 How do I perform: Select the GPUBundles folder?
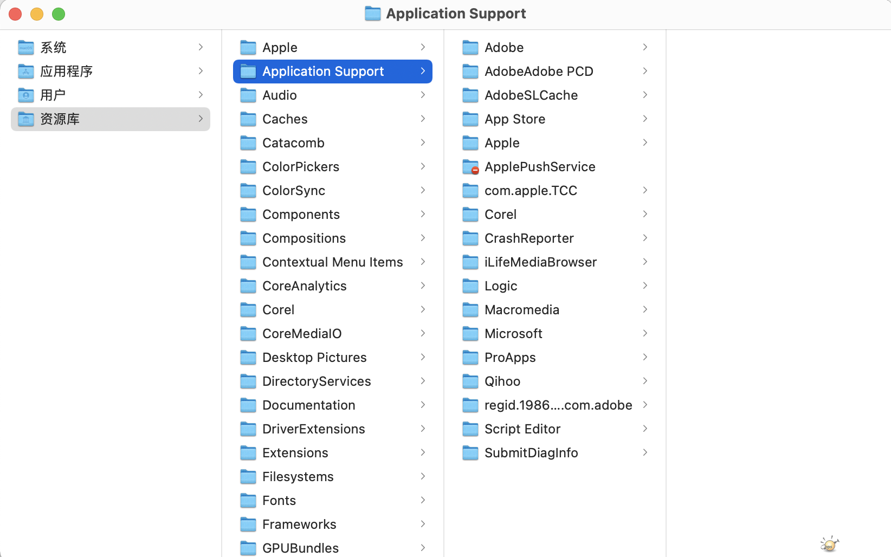tap(333, 548)
